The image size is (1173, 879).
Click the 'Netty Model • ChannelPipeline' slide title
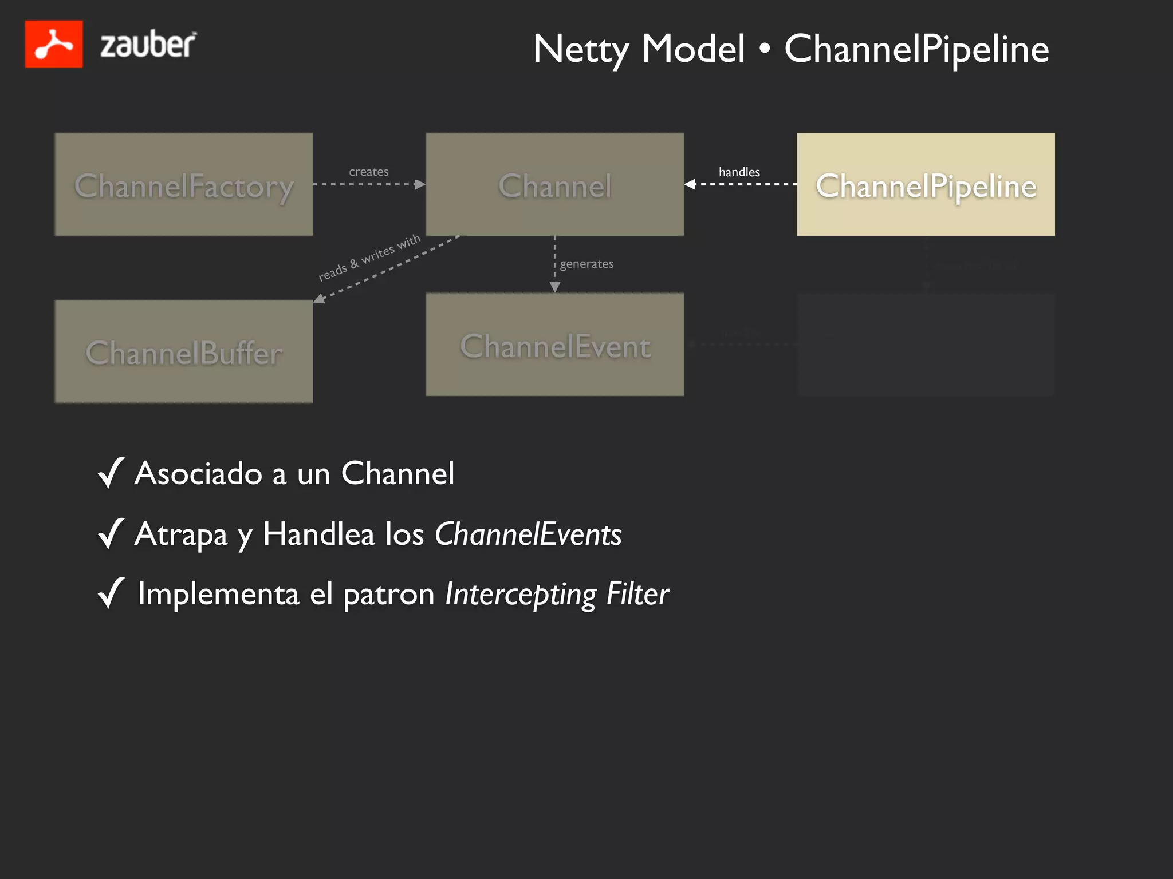[790, 49]
